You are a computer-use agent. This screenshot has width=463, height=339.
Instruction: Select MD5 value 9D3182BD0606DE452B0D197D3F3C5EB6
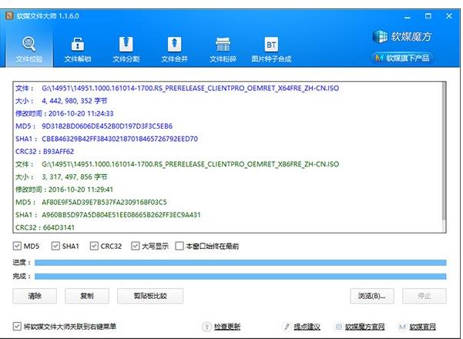pyautogui.click(x=107, y=126)
